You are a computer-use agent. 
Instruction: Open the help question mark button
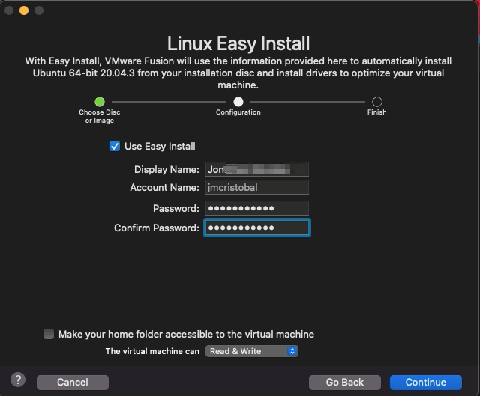point(18,380)
